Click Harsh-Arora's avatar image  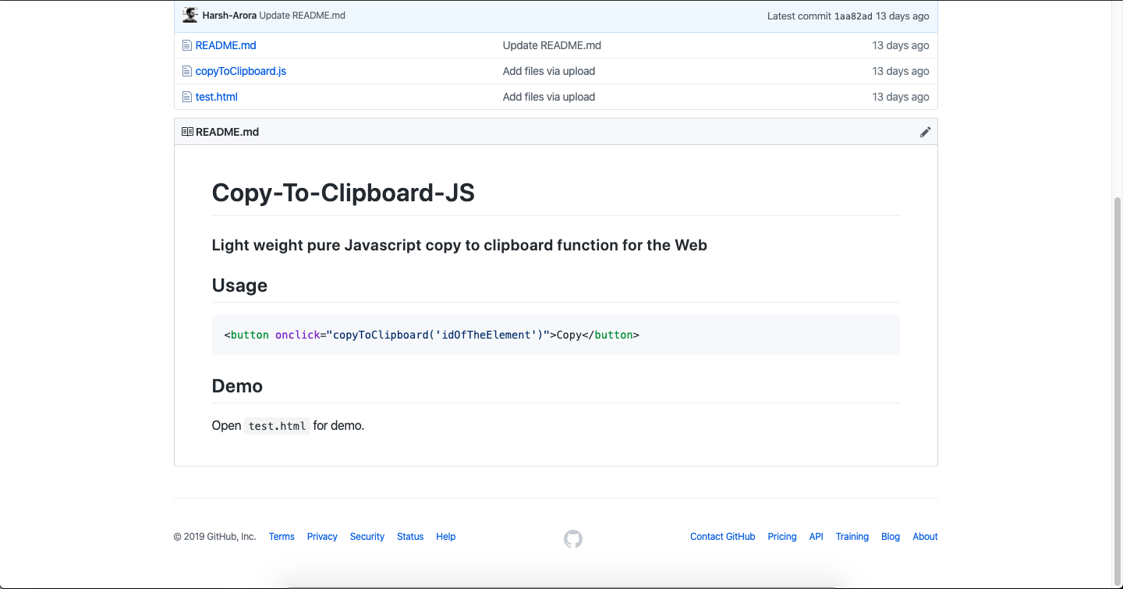coord(190,16)
